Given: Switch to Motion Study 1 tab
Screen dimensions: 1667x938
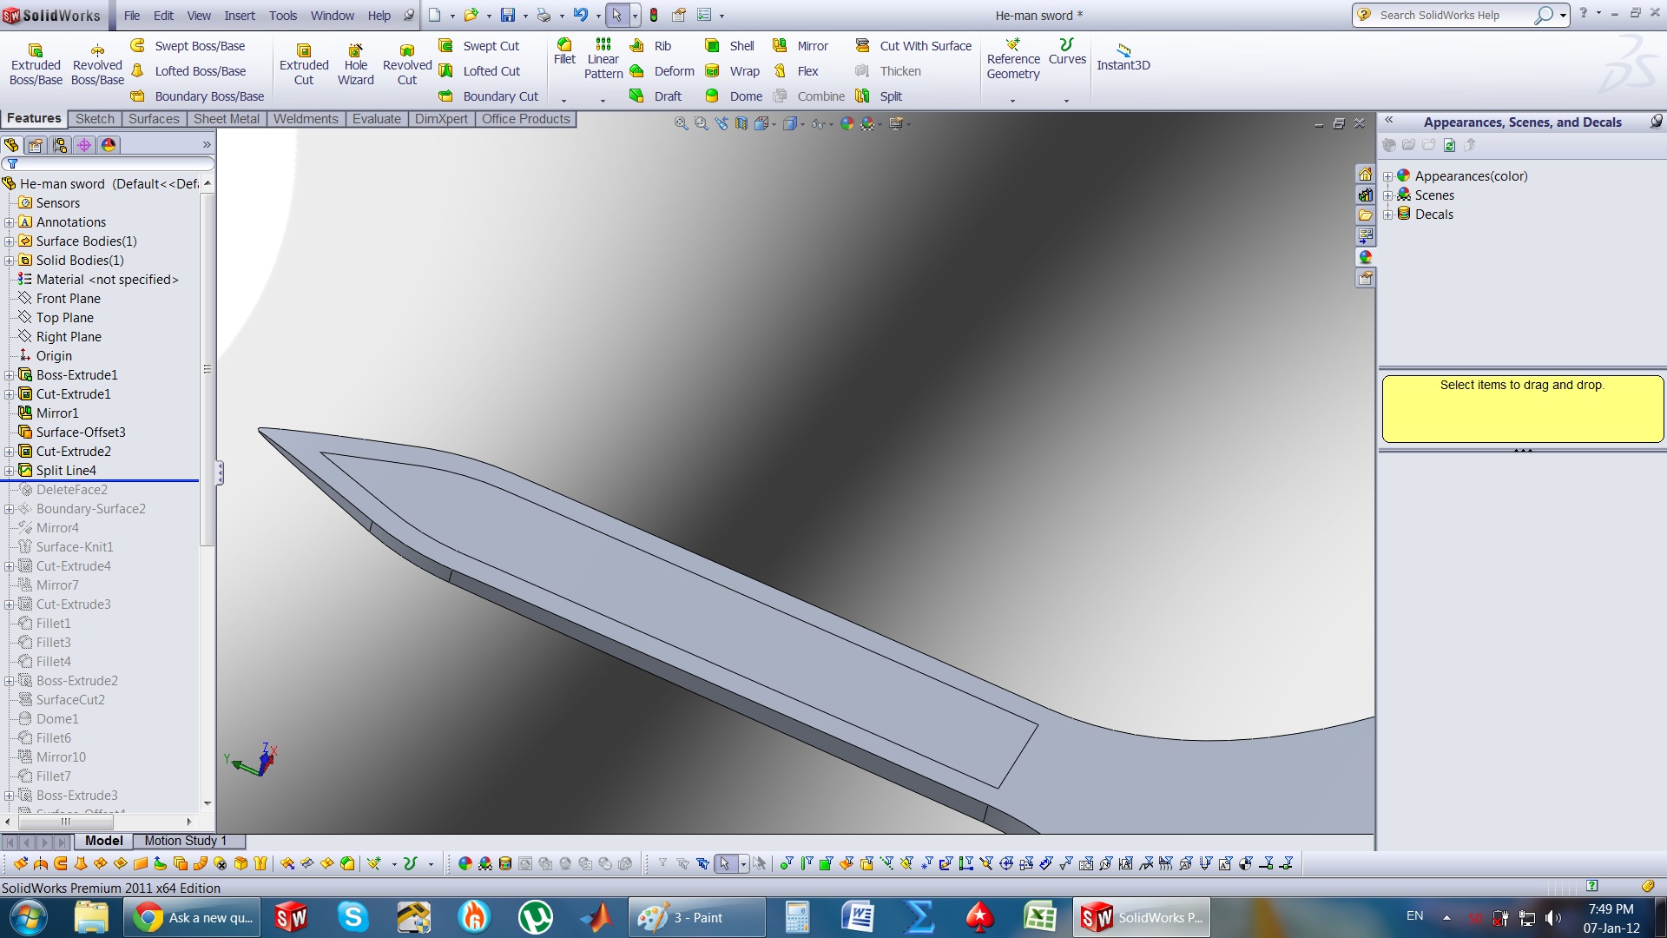Looking at the screenshot, I should [x=185, y=841].
